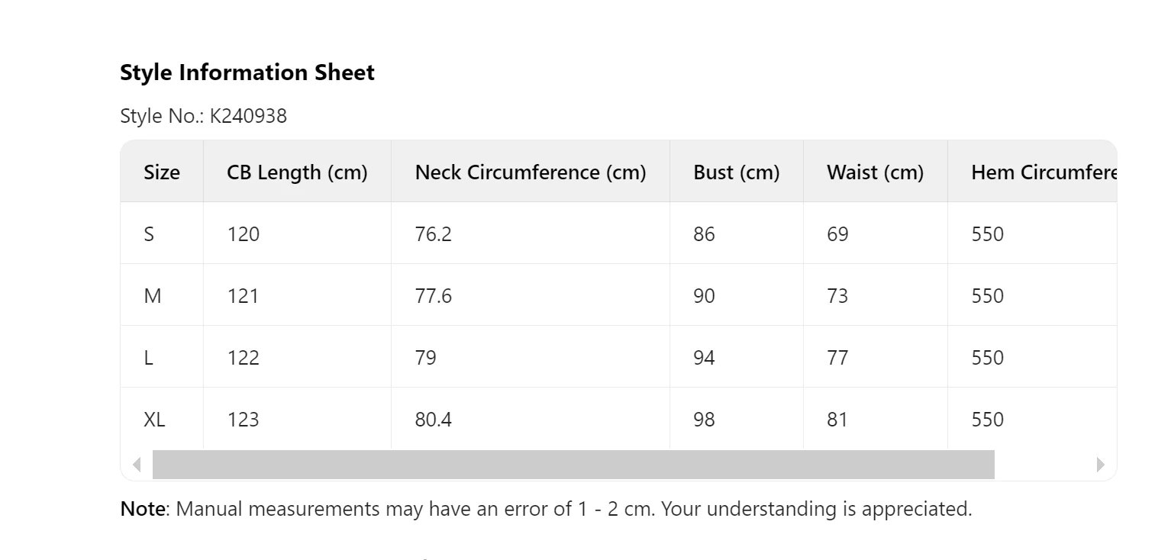Screen dimensions: 1171x560
Task: Click the Bust (cm) column header
Action: click(736, 172)
